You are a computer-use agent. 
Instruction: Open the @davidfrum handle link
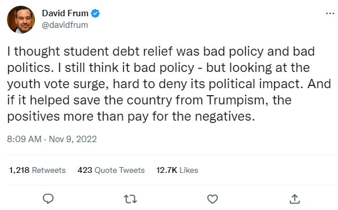[65, 25]
